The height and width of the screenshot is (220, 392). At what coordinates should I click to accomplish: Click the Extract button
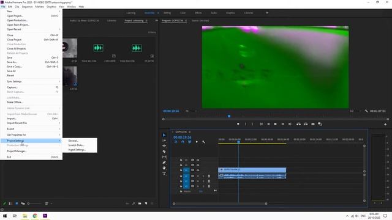[x=306, y=124]
